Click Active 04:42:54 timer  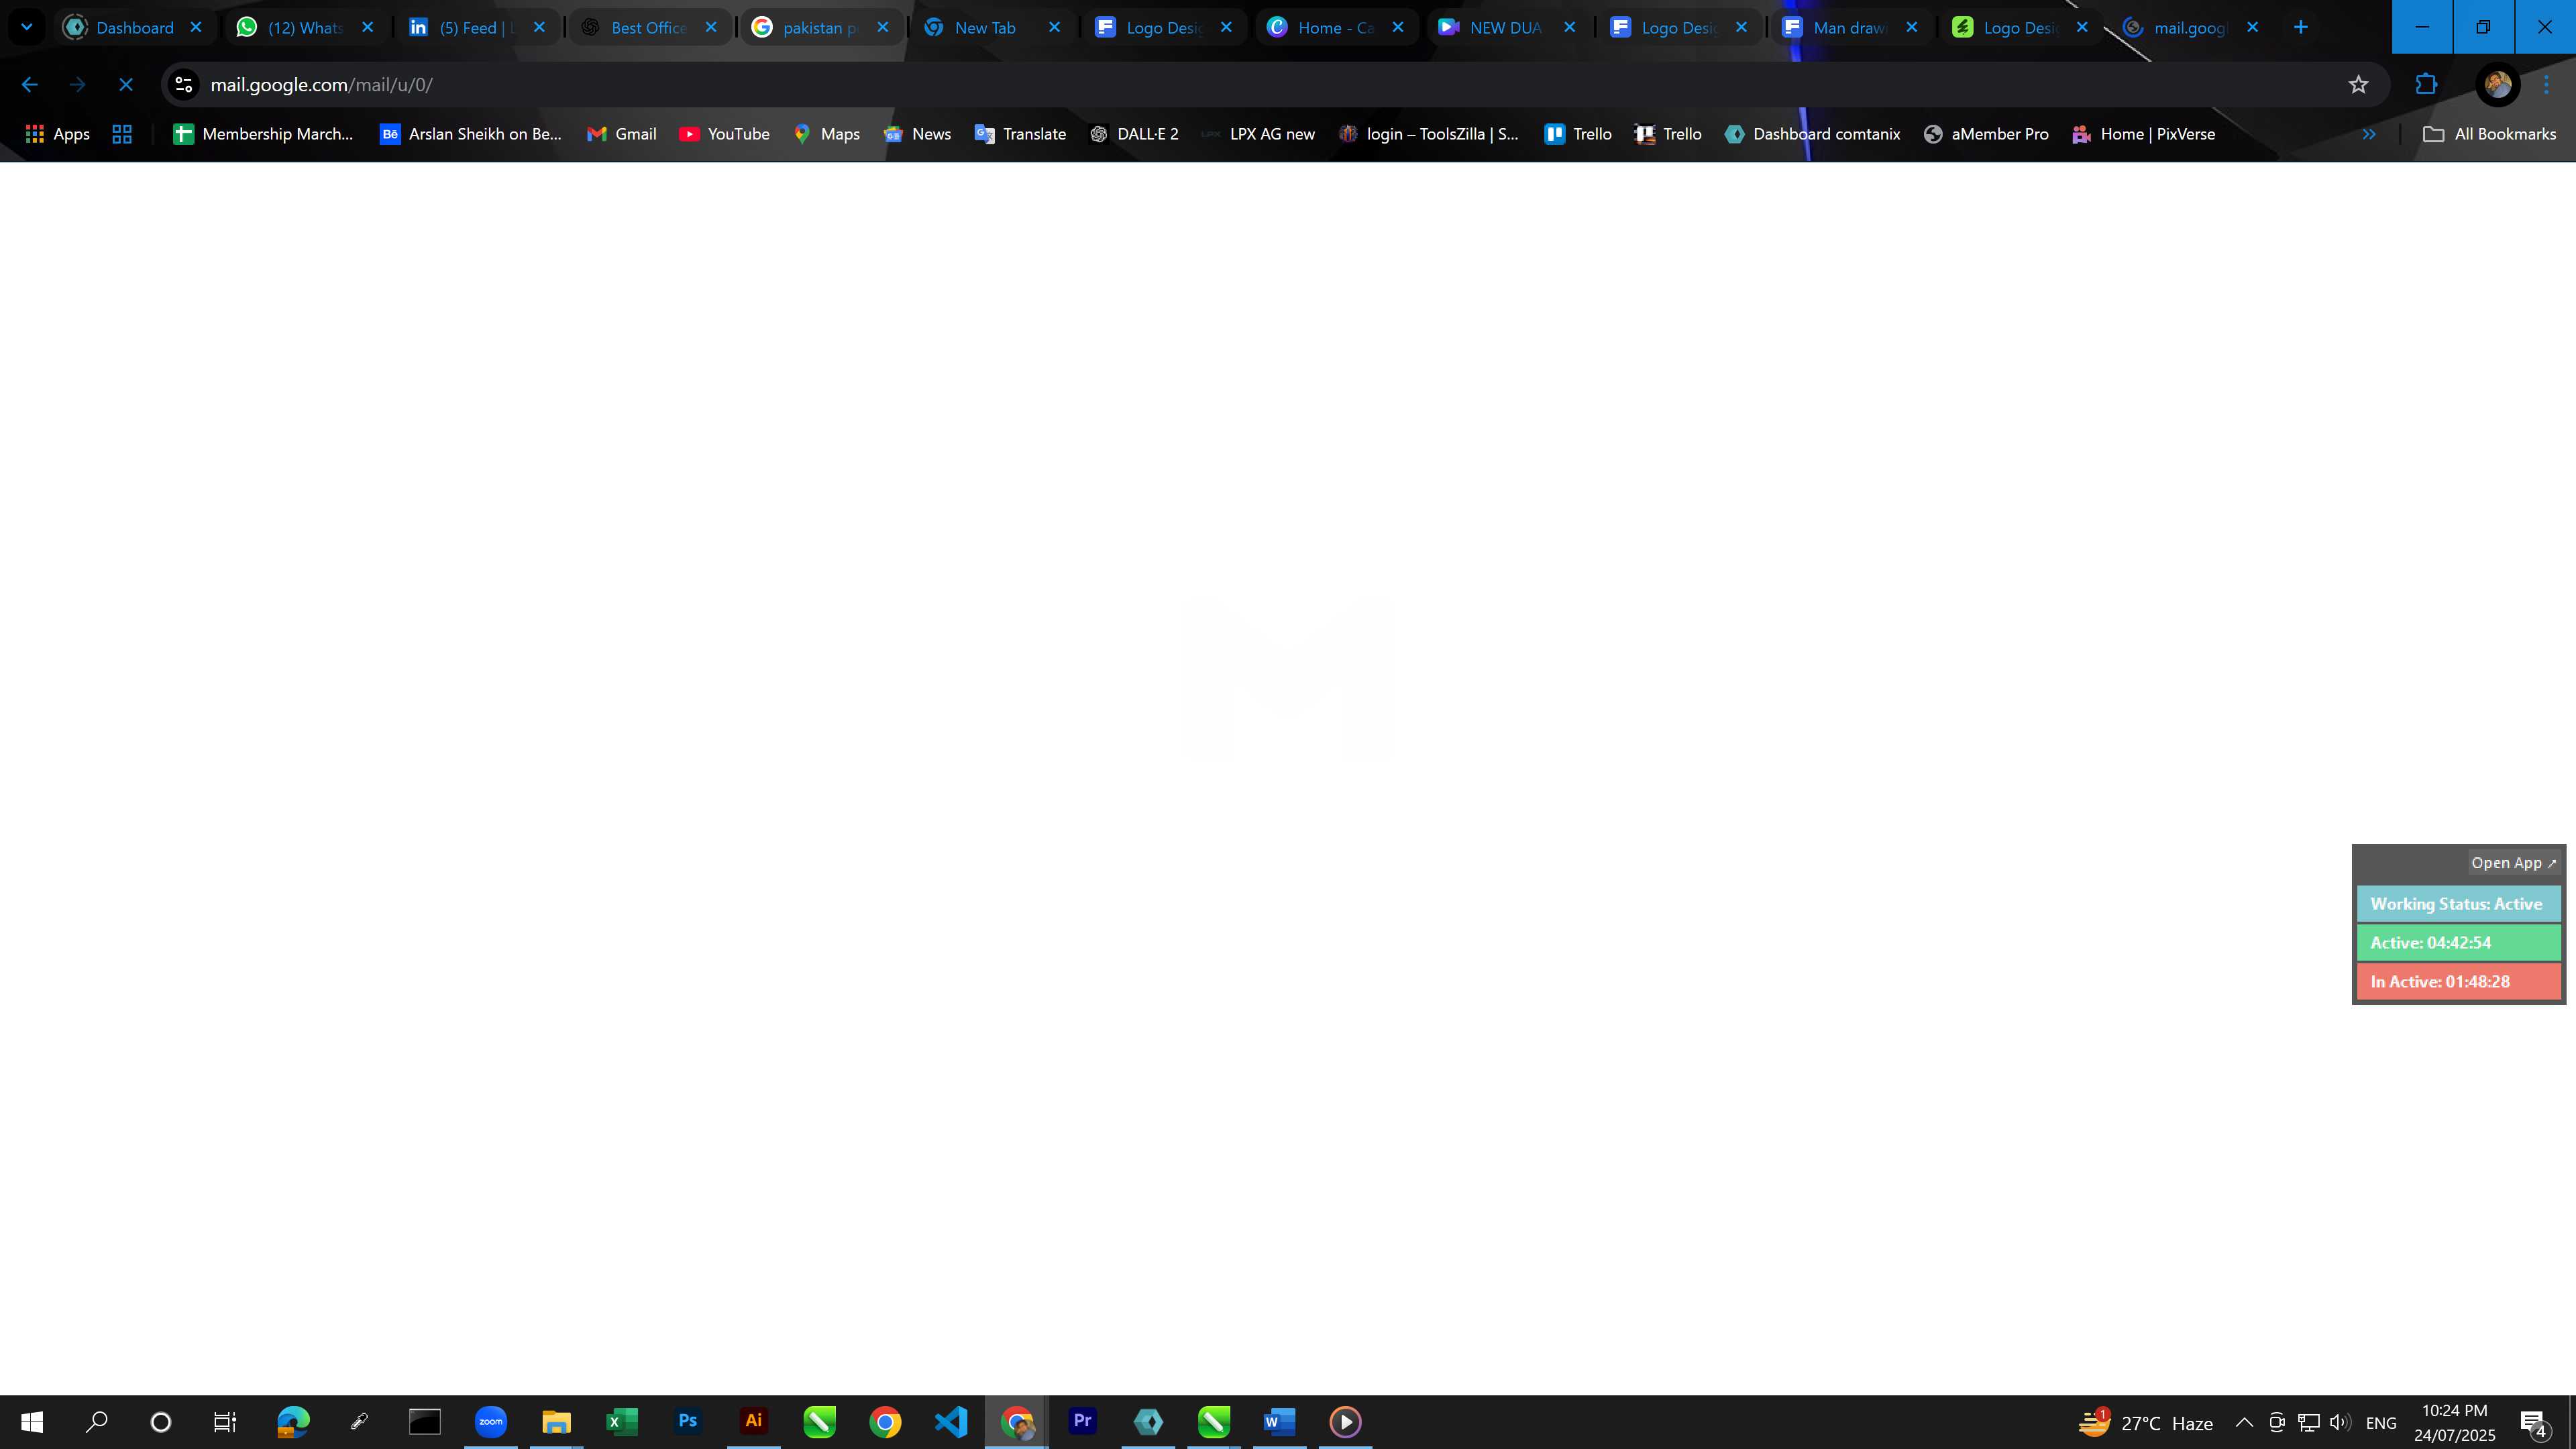(x=2458, y=943)
